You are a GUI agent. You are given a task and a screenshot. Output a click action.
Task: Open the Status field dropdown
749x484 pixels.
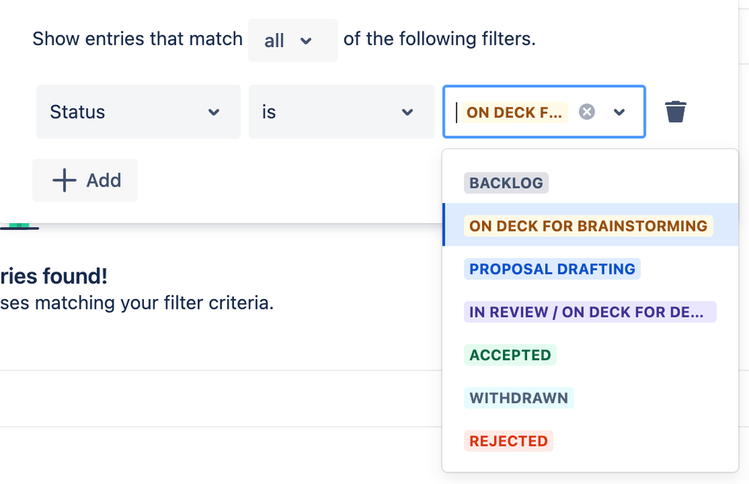point(138,112)
